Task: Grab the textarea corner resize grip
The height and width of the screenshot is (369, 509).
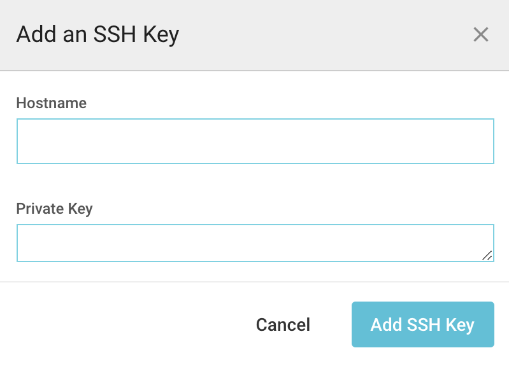Action: click(x=487, y=255)
